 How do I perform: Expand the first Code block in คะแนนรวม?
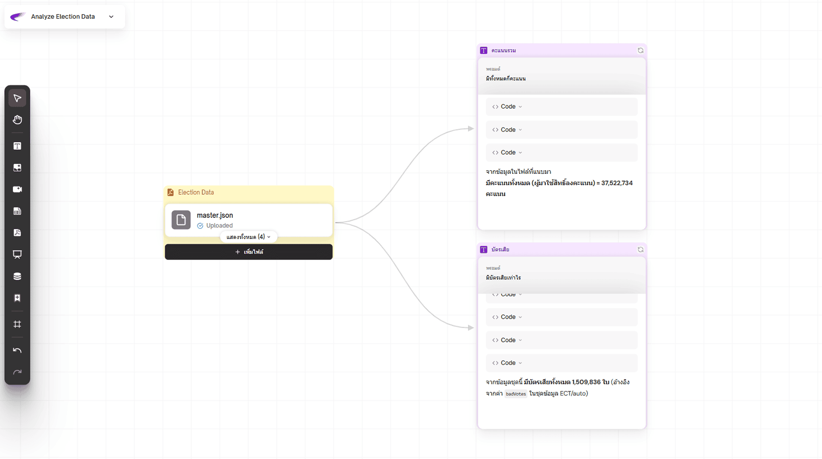click(507, 107)
